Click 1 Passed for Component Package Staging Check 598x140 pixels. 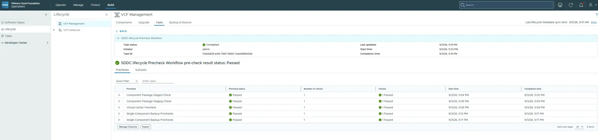[386, 101]
